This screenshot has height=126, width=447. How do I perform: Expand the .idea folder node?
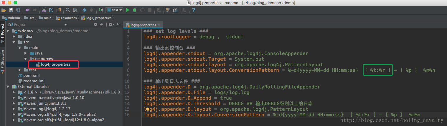click(x=14, y=36)
